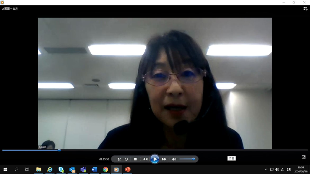Mute the player using speaker icon
This screenshot has height=174, width=310.
pyautogui.click(x=174, y=159)
